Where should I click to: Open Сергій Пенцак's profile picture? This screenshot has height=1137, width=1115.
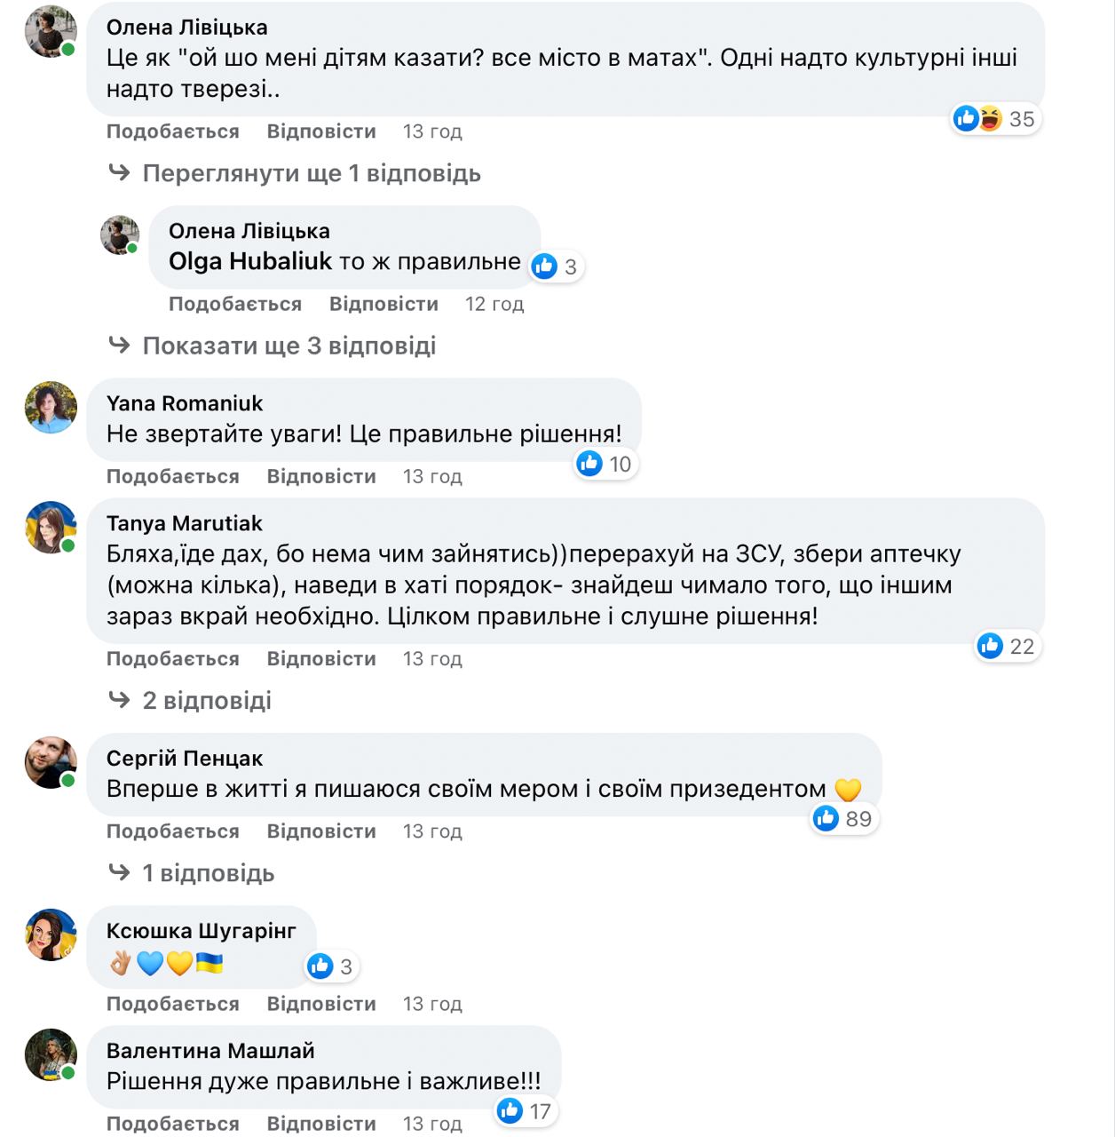(51, 762)
